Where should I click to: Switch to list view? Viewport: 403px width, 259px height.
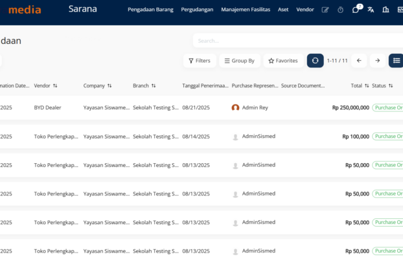point(396,61)
